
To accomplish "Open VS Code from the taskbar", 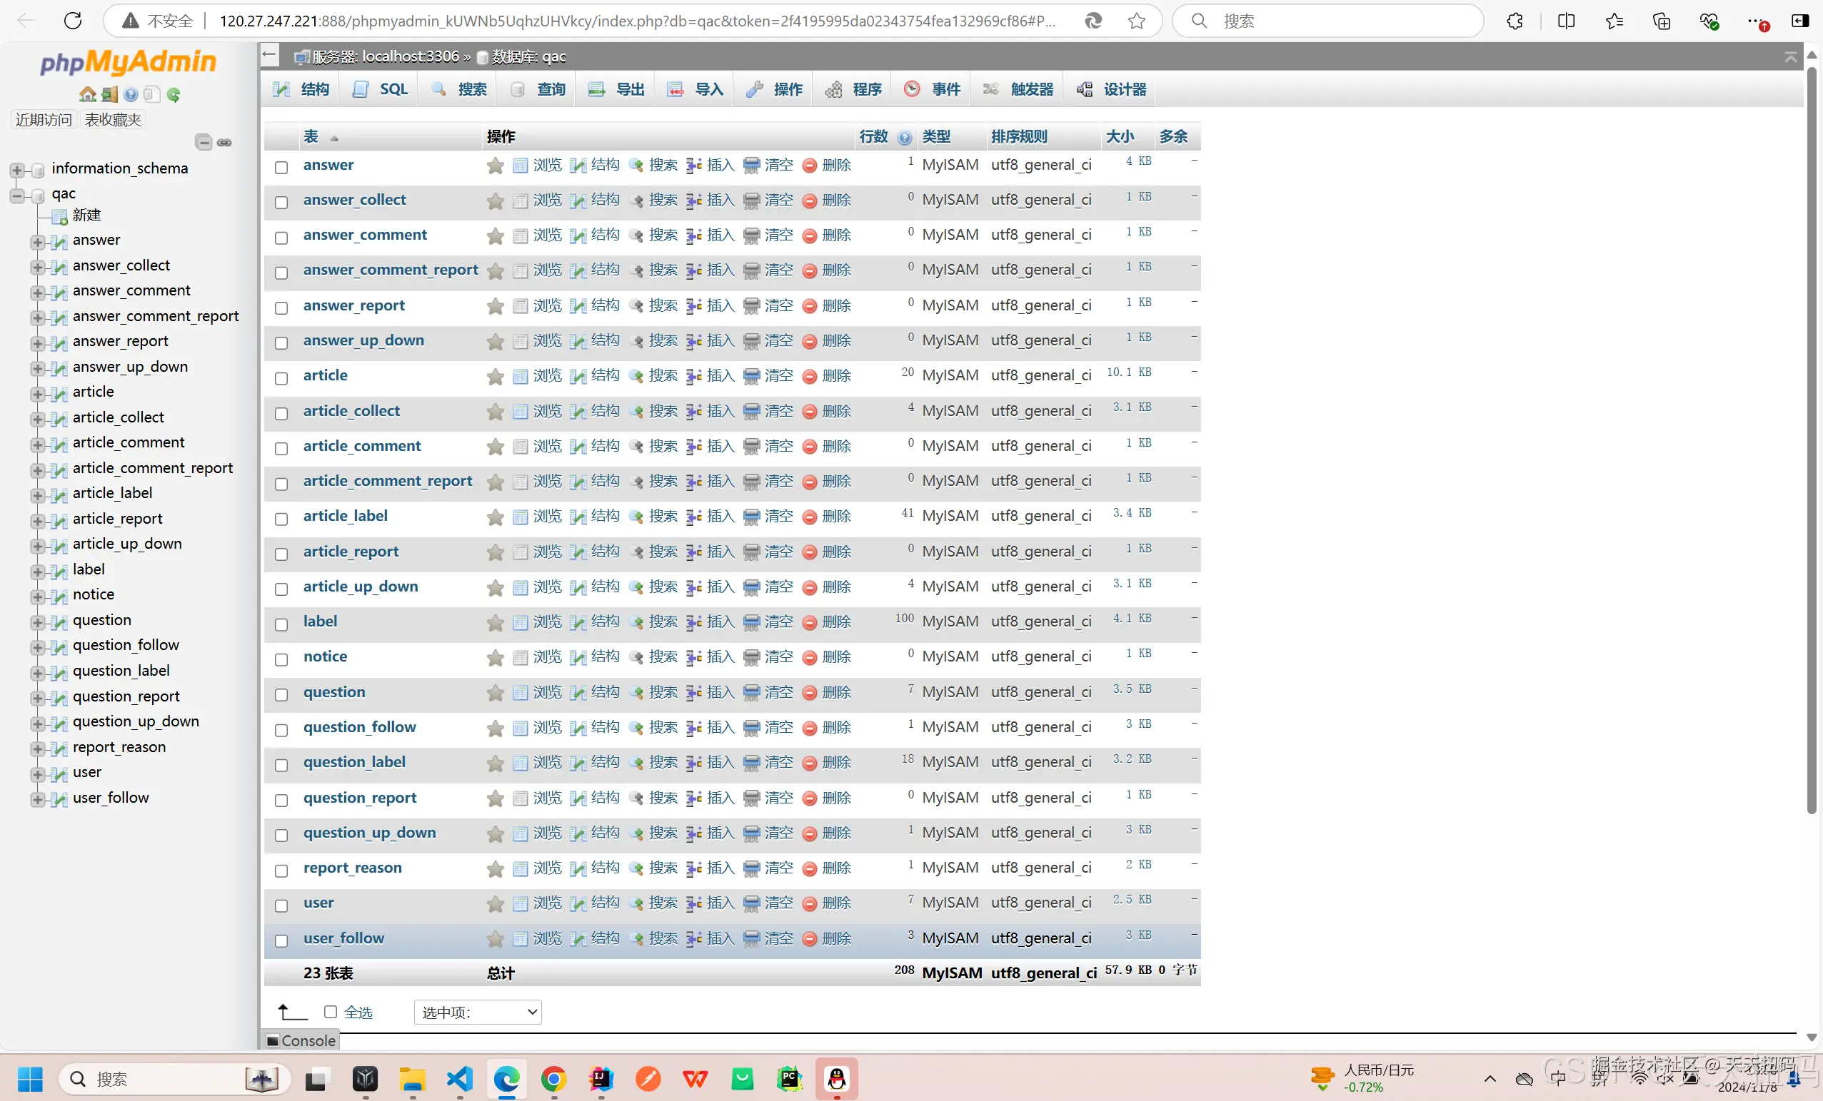I will click(x=459, y=1079).
